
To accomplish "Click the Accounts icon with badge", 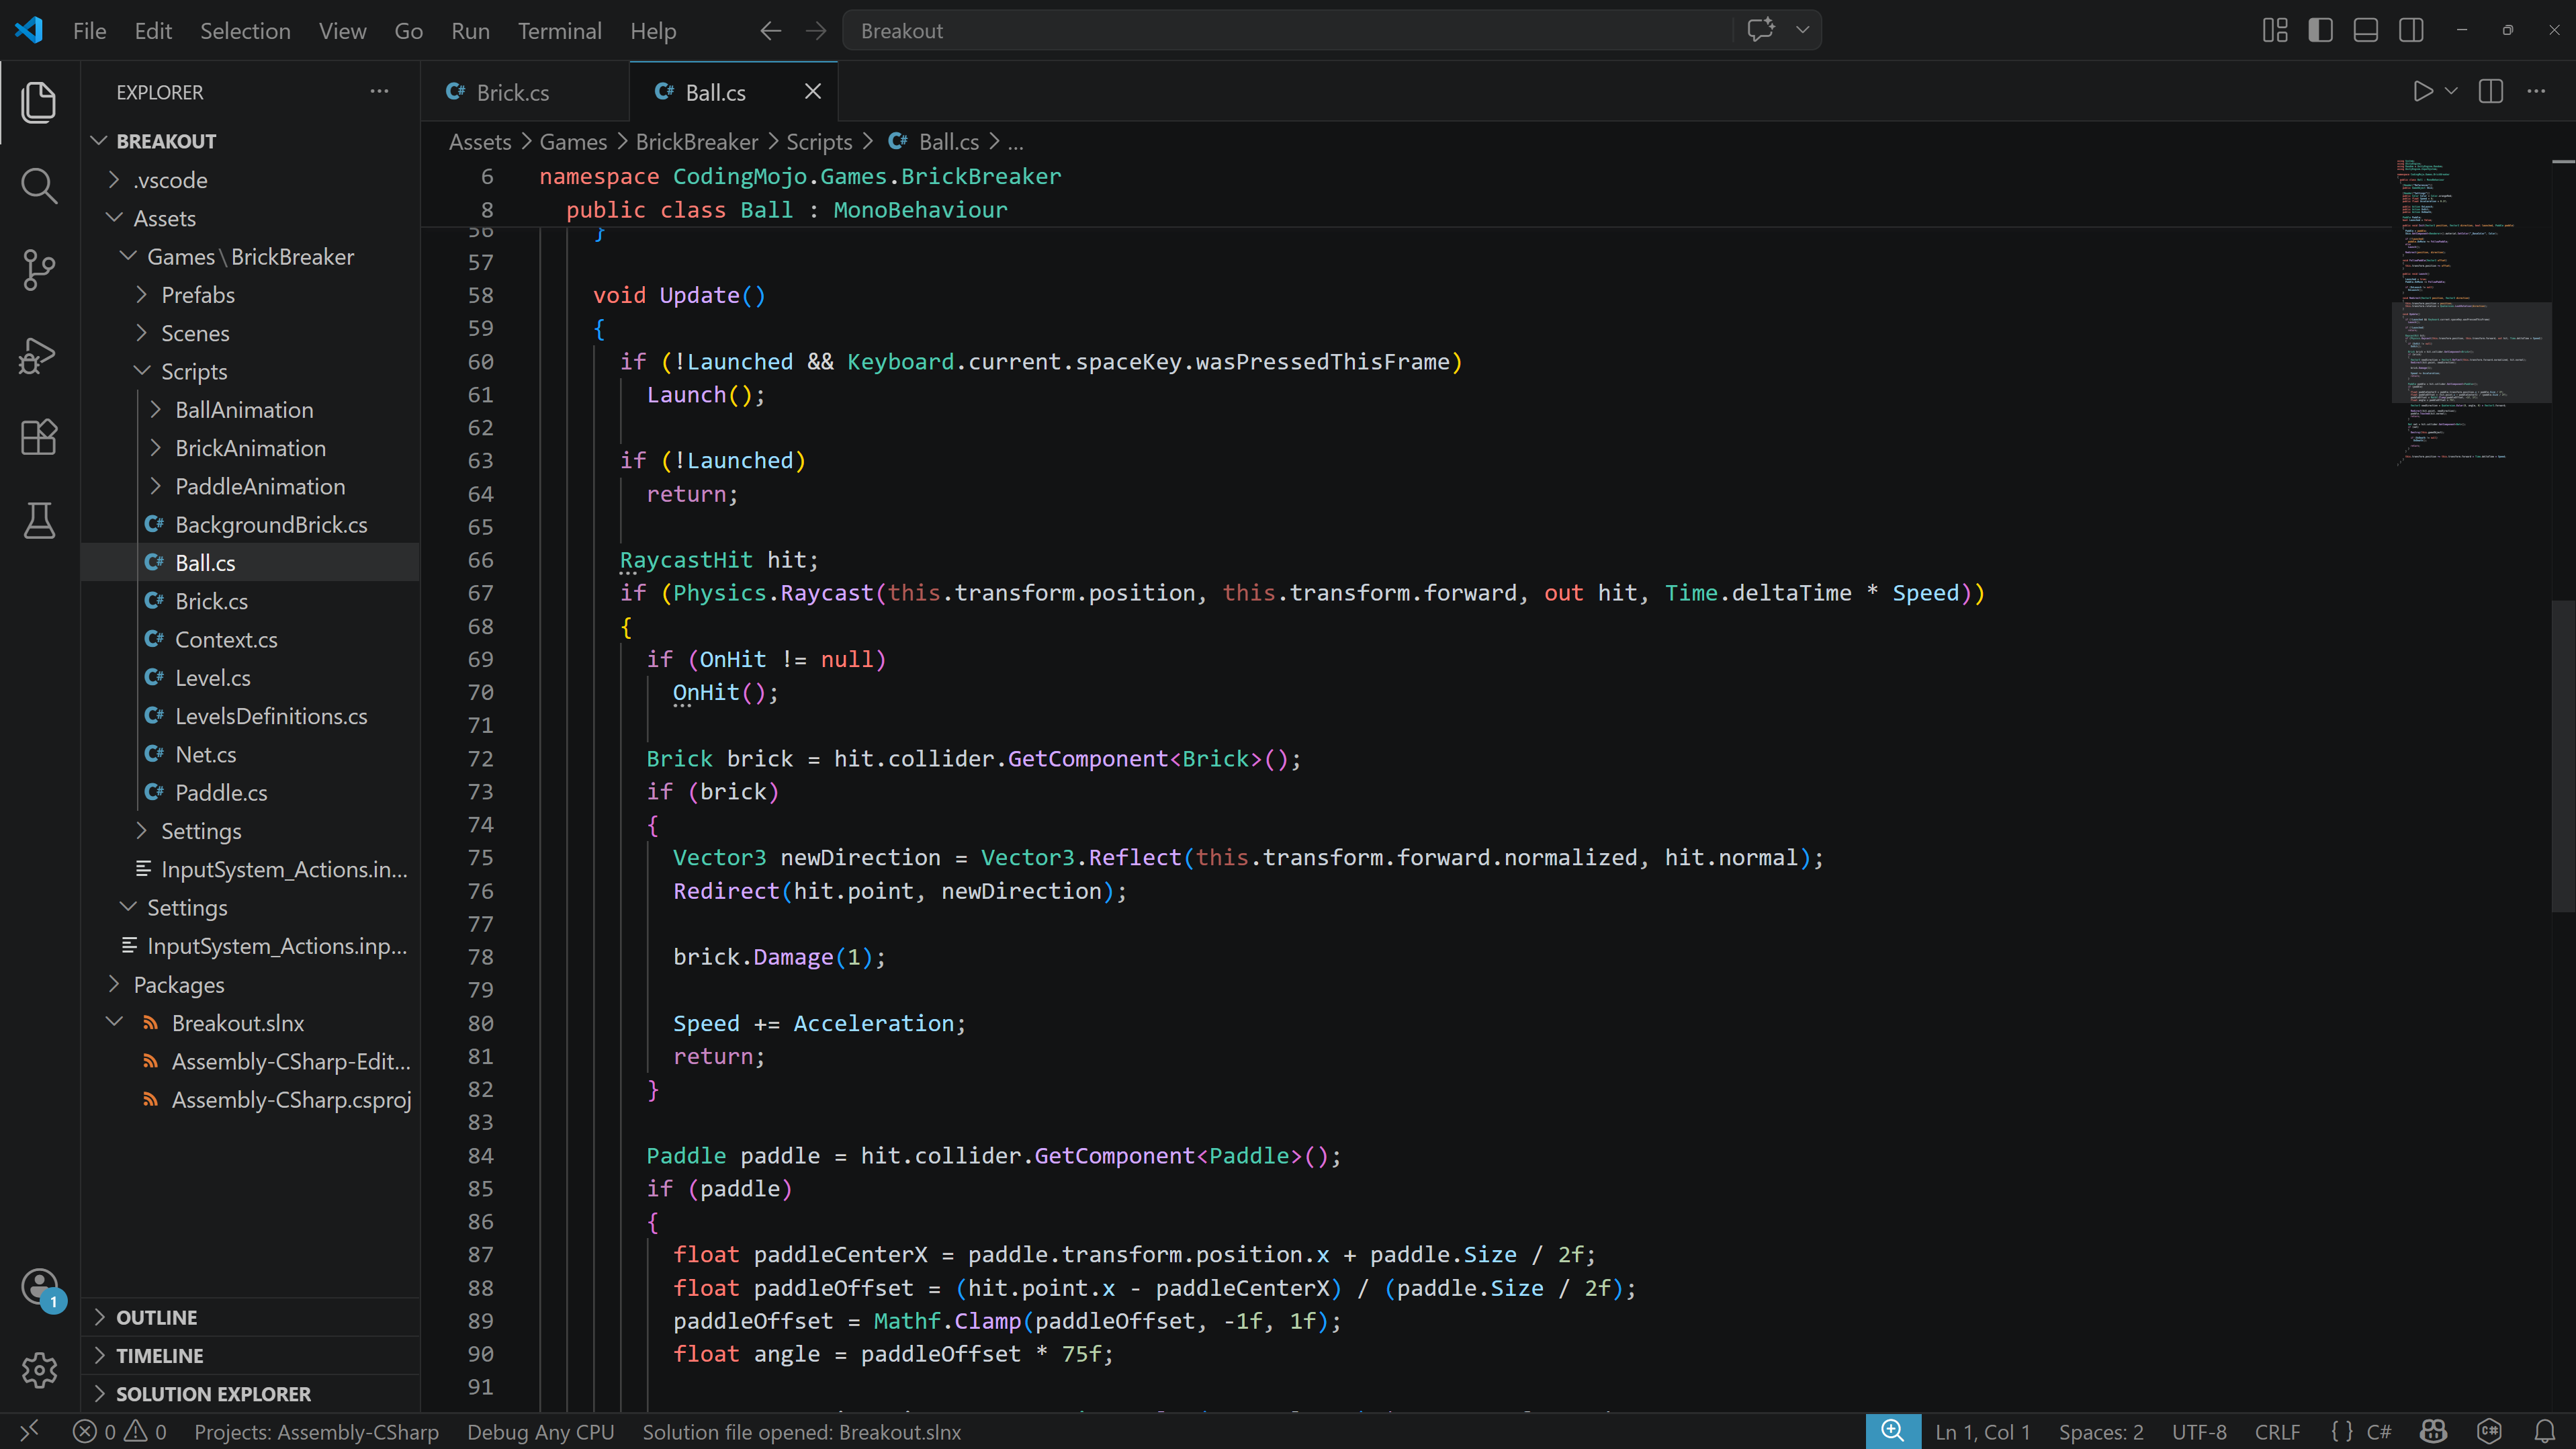I will 40,1286.
